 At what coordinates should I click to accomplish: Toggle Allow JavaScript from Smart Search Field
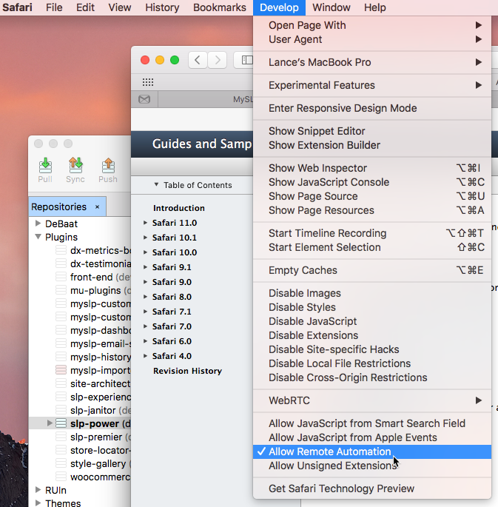coord(372,423)
